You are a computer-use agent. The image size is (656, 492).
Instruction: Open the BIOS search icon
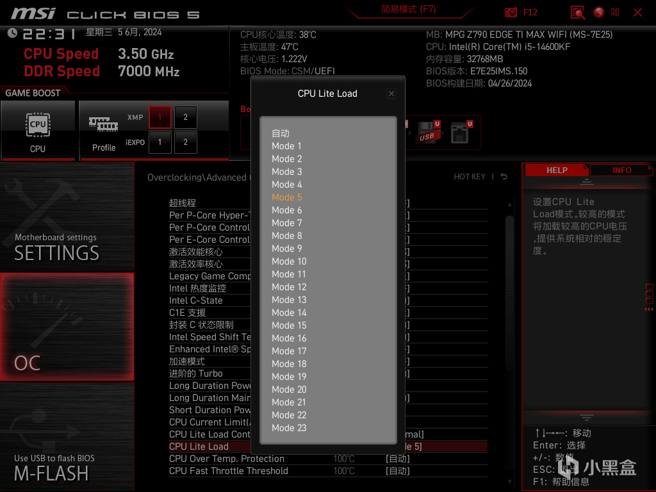[x=578, y=13]
